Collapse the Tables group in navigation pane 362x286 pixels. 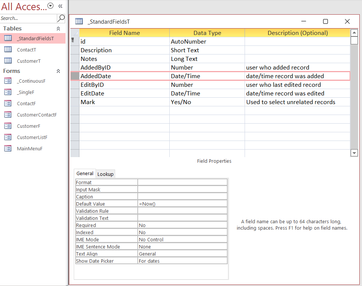pyautogui.click(x=58, y=28)
